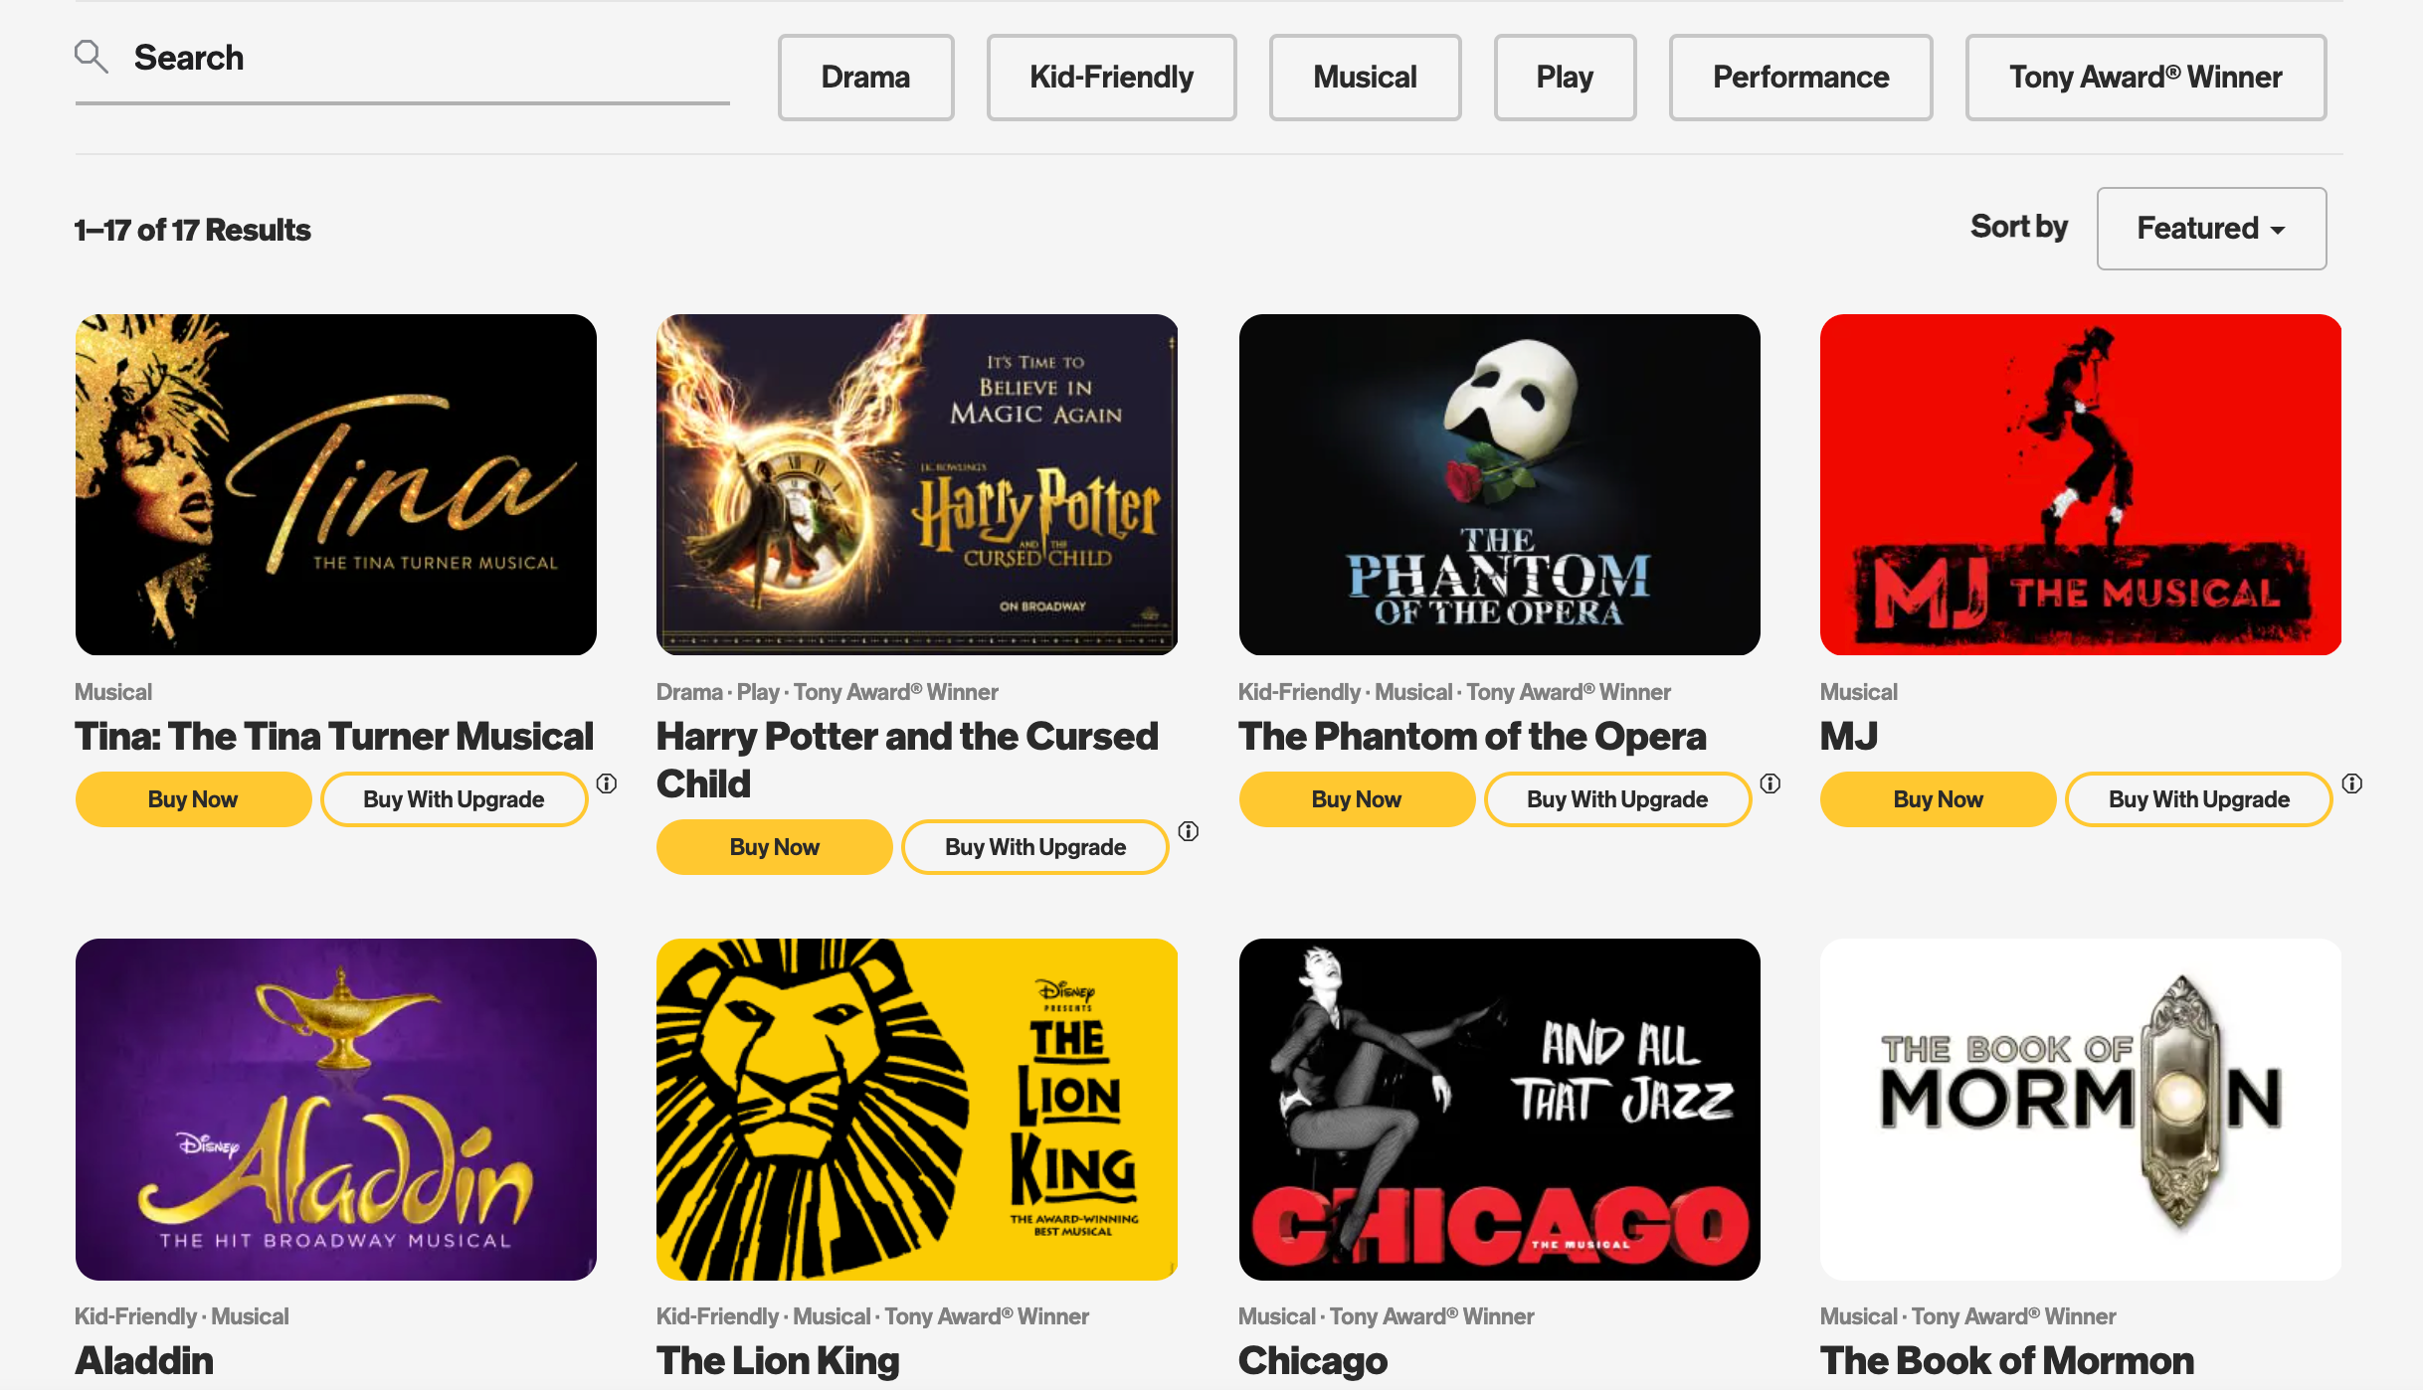Click the search magnifier icon
Image resolution: width=2423 pixels, height=1390 pixels.
[91, 57]
